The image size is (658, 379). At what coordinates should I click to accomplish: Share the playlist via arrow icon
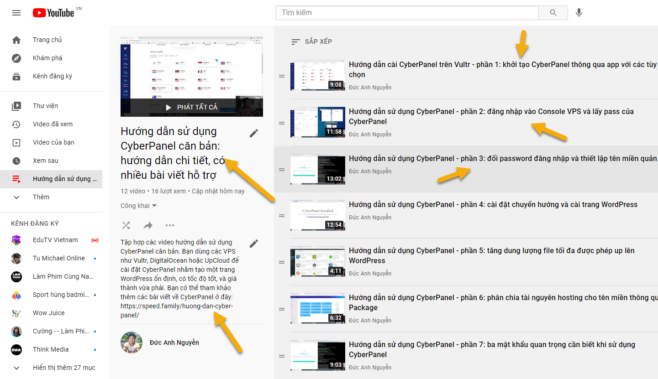(148, 225)
